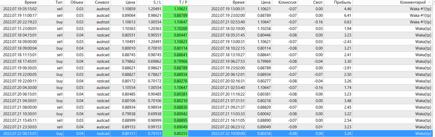The height and width of the screenshot is (137, 435).
Task: Click the green take profit cell 0.80276
Action: point(176,81)
